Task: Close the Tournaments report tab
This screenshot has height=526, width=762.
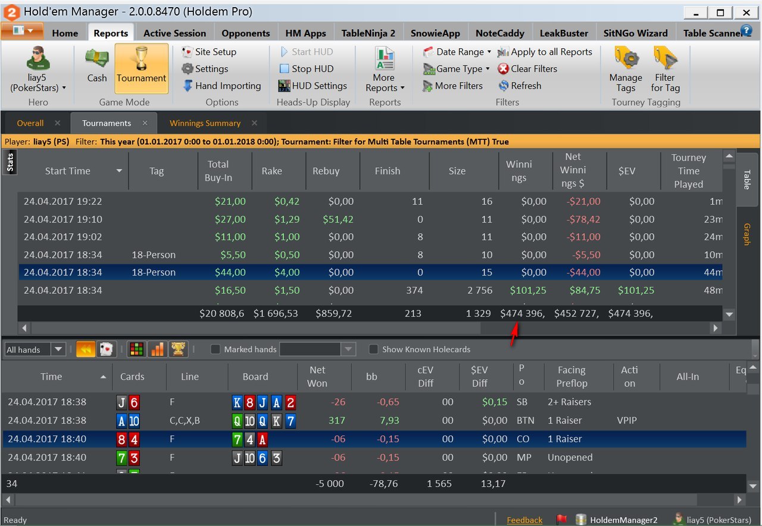Action: point(145,123)
